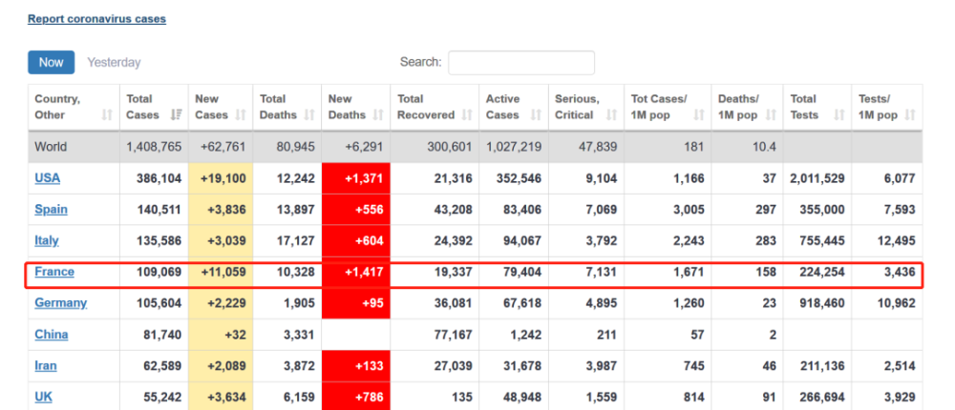Screen dimensions: 955x410
Task: Click the France country link
Action: coord(53,273)
